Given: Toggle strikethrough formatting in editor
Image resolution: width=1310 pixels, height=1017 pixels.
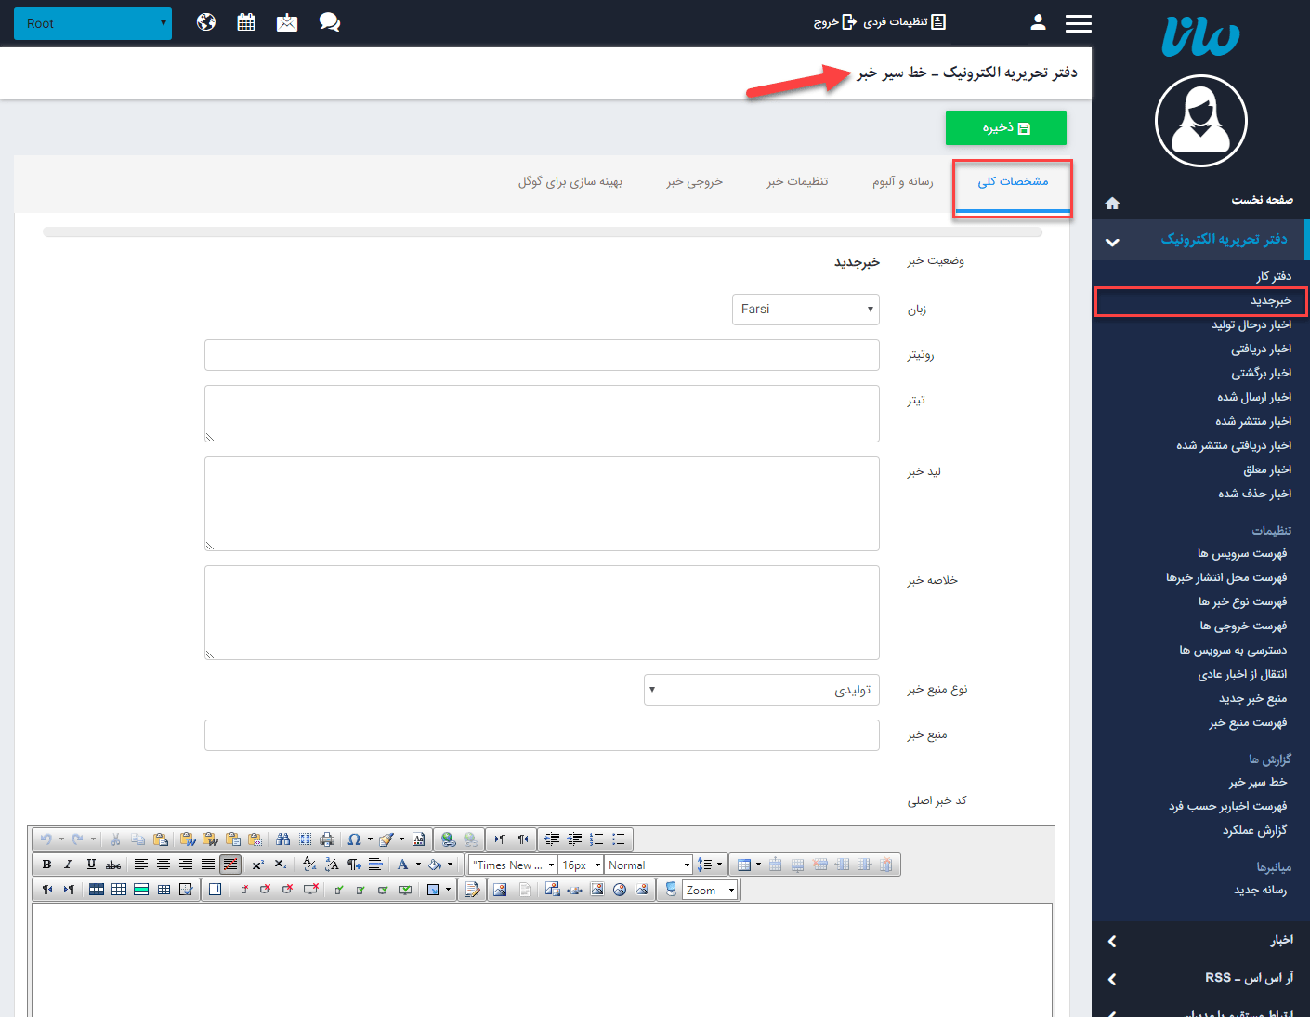Looking at the screenshot, I should tap(113, 865).
